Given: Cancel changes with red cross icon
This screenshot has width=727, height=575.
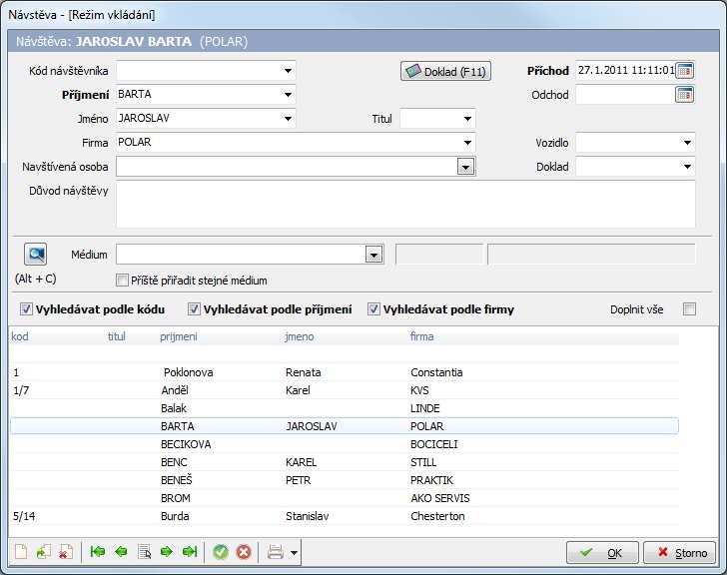Looking at the screenshot, I should click(244, 552).
